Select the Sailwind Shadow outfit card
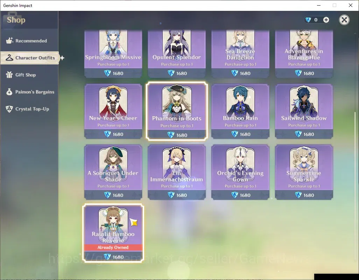The image size is (359, 280). click(x=304, y=111)
